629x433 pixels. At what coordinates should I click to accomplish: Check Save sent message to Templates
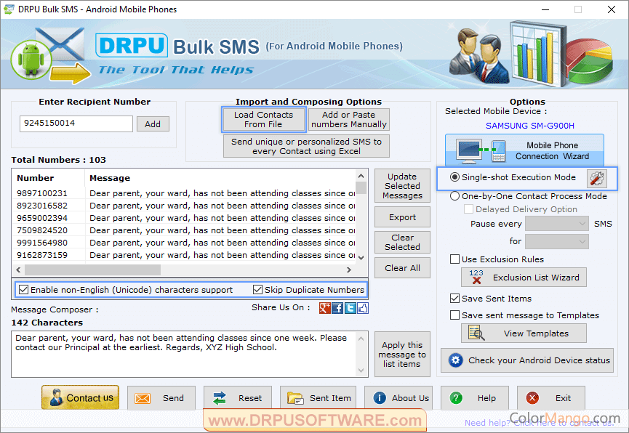pos(454,315)
